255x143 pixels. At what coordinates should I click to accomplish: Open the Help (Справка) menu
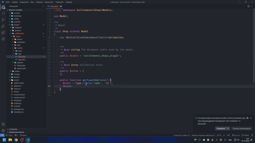69,2
